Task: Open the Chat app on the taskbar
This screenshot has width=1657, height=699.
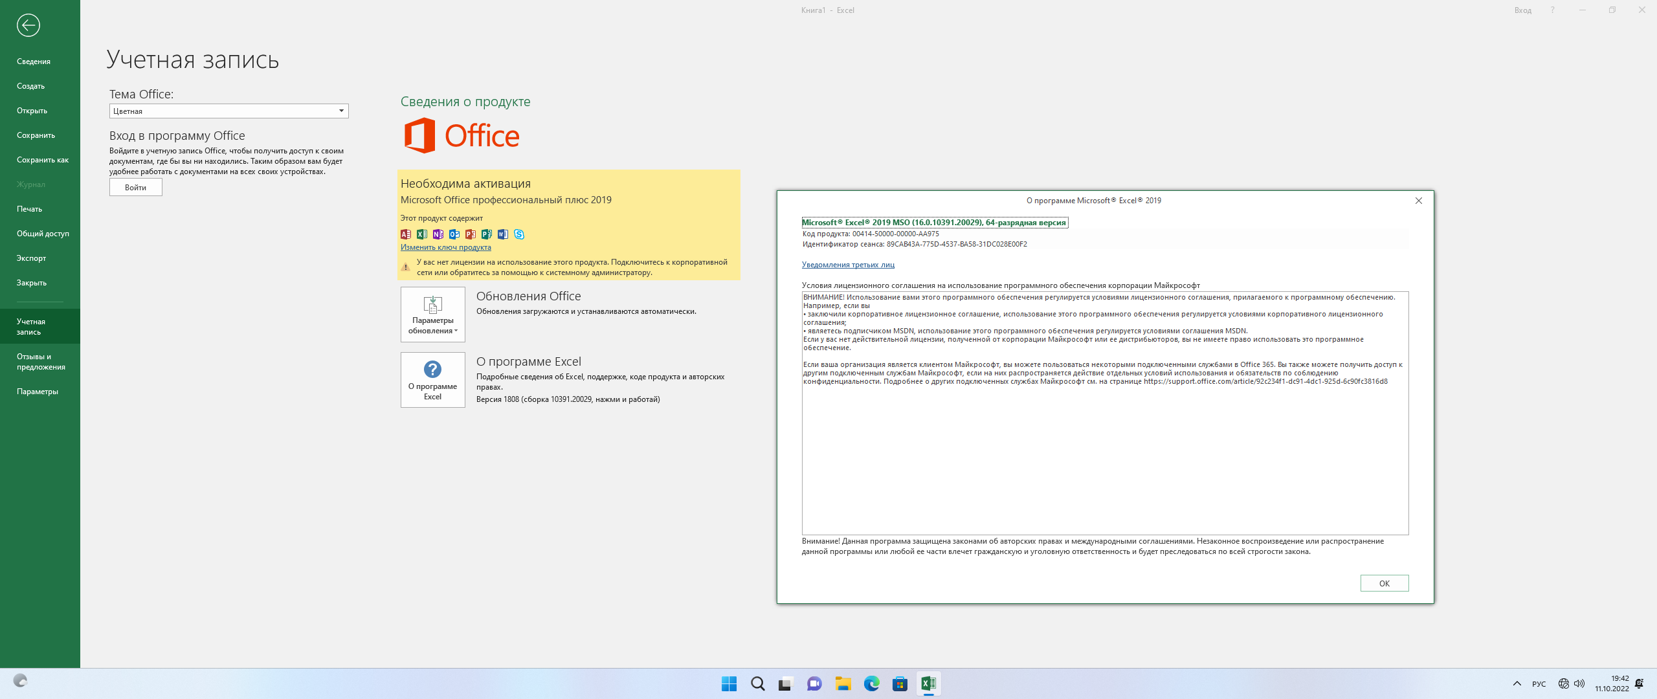Action: tap(814, 683)
